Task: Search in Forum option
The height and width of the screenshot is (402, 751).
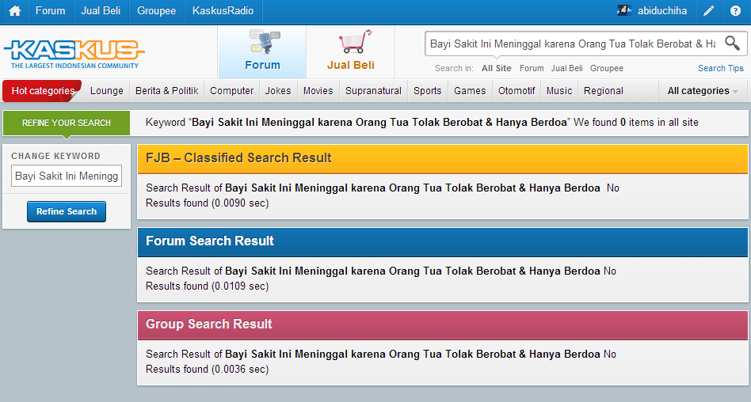Action: tap(532, 68)
